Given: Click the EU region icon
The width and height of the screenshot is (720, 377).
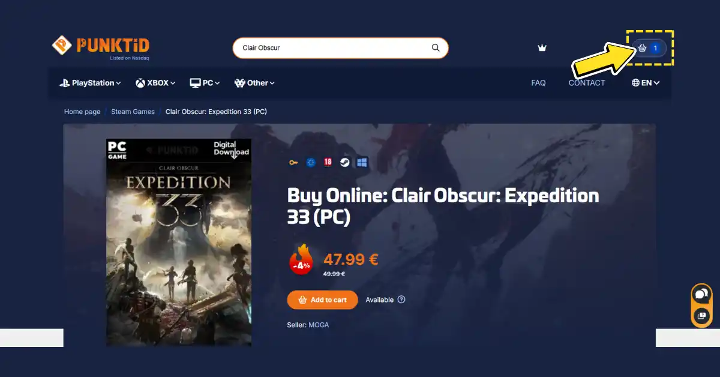Looking at the screenshot, I should pos(311,162).
